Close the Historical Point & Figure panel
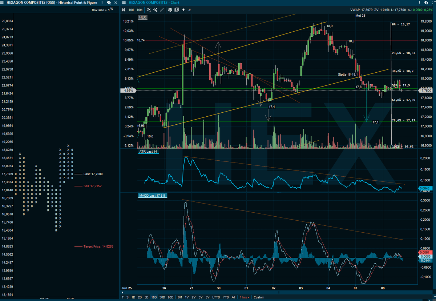 point(116,2)
